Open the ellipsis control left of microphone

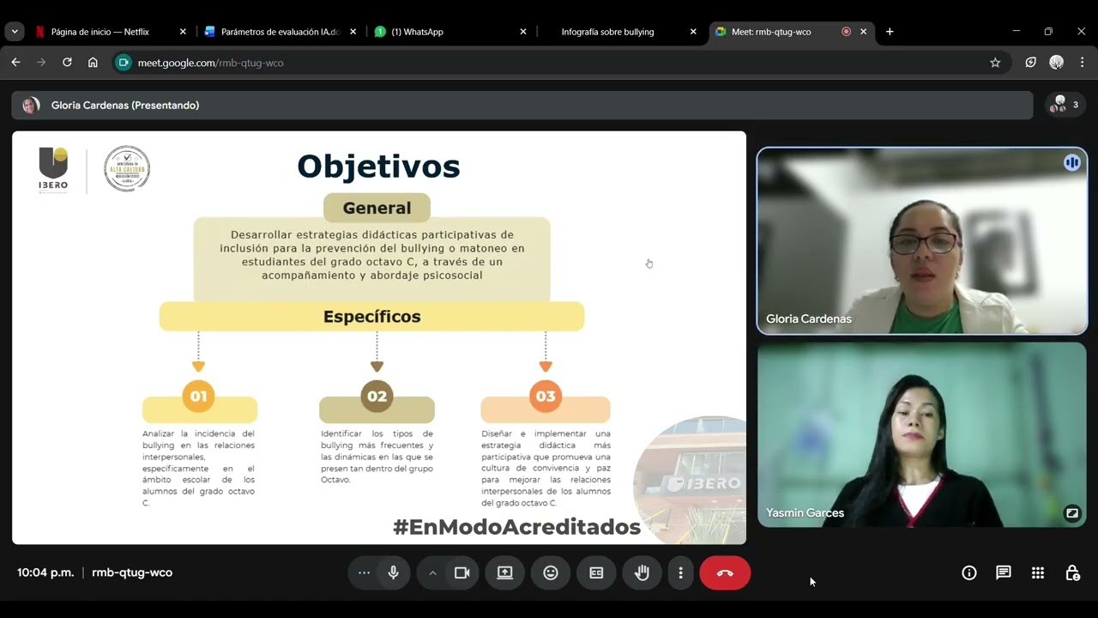coord(364,573)
